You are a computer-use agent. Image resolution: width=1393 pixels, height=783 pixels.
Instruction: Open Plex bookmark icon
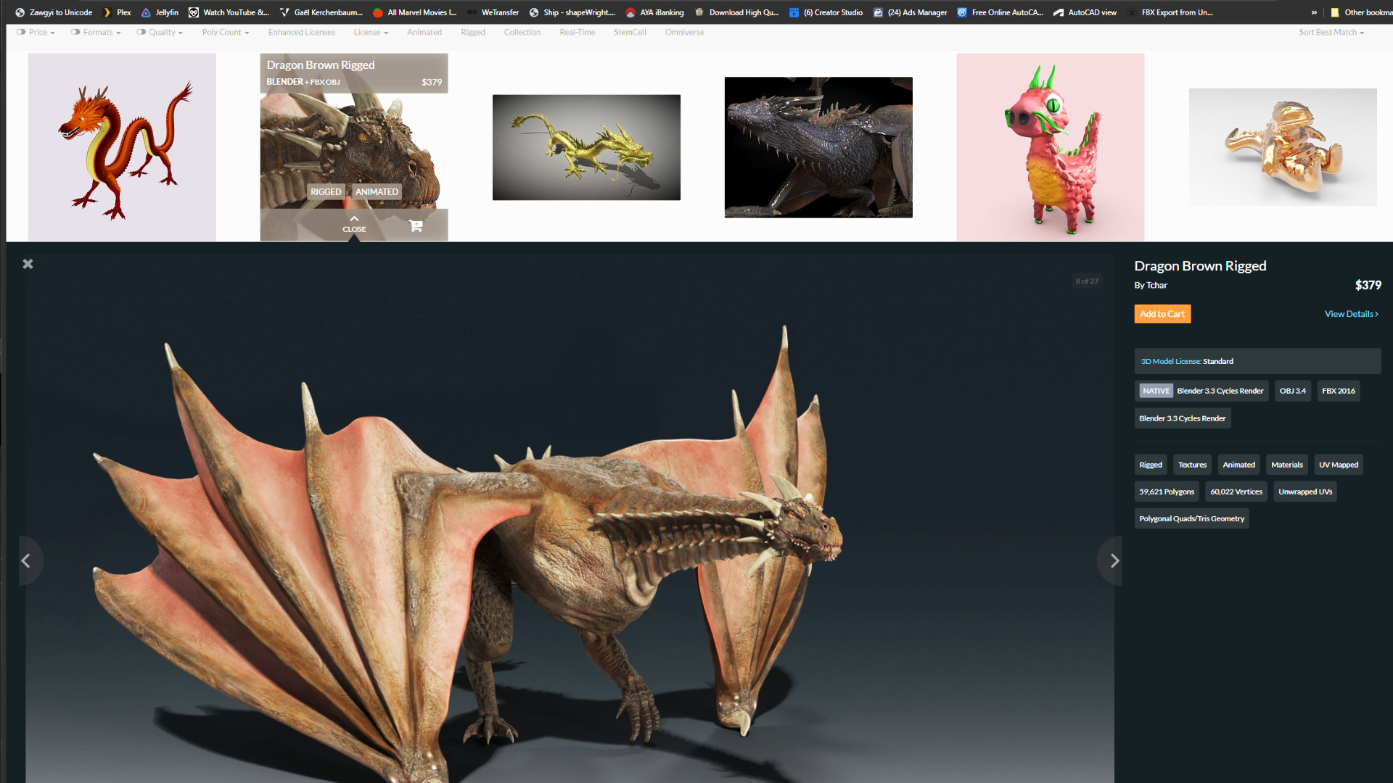coord(107,12)
